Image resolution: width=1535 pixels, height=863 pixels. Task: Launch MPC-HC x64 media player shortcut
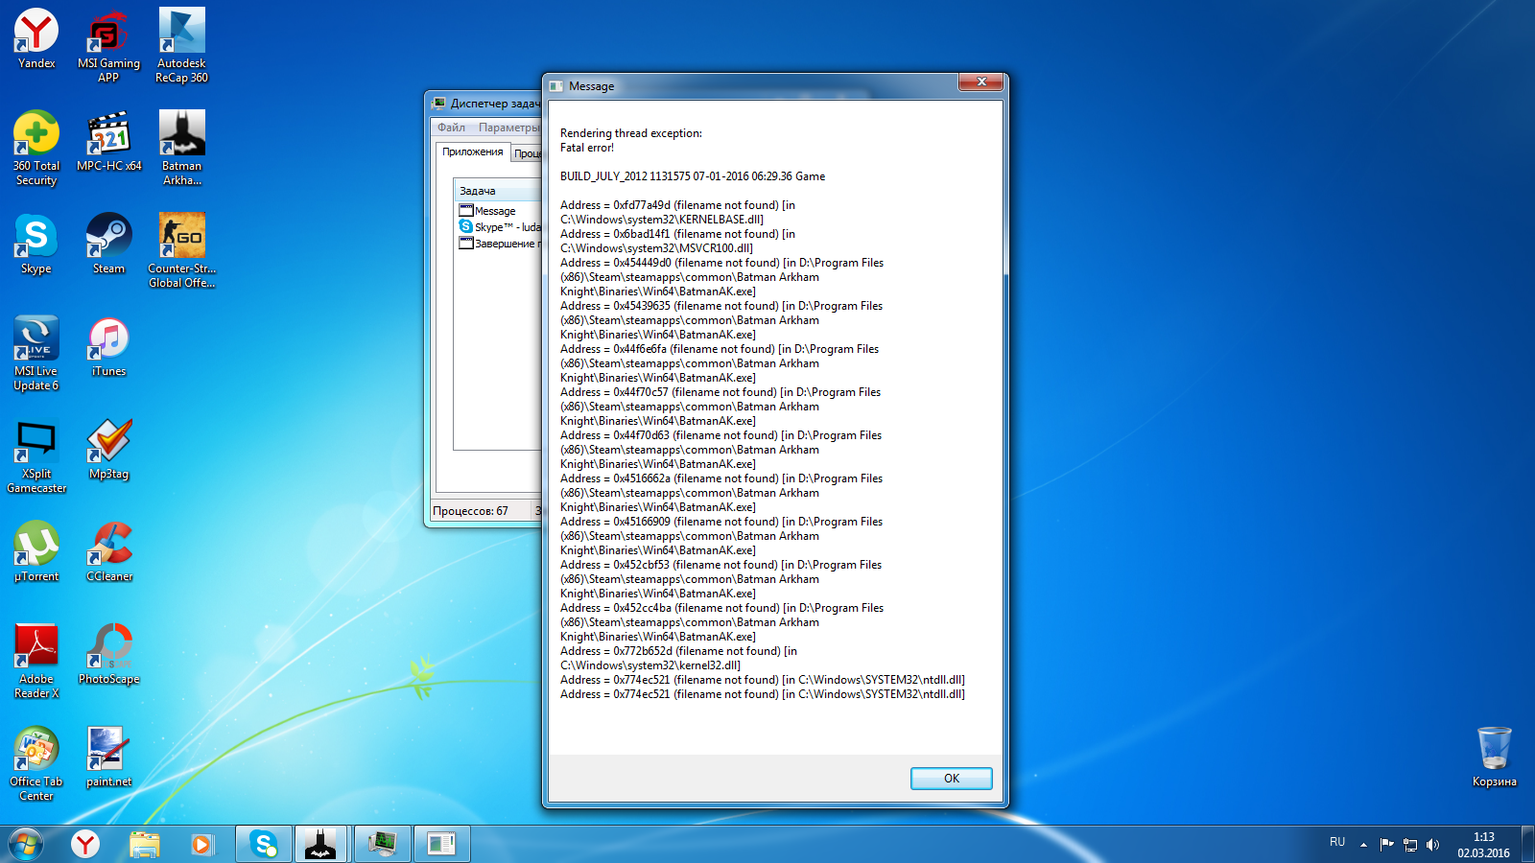coord(108,141)
